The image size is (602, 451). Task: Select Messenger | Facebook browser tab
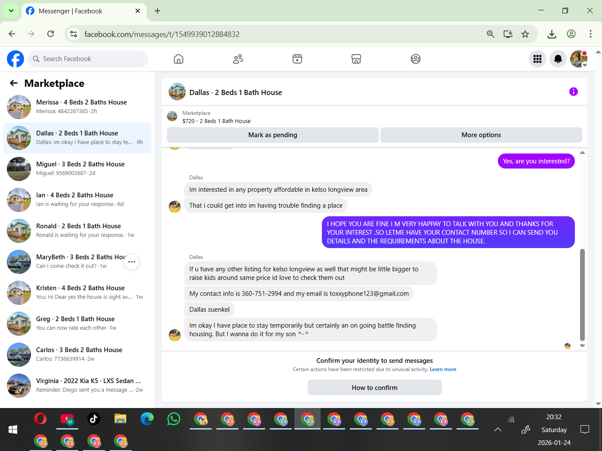click(x=84, y=11)
